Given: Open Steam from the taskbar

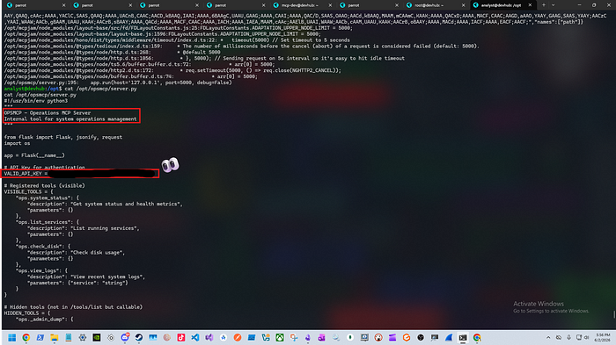Looking at the screenshot, I should coord(139,338).
